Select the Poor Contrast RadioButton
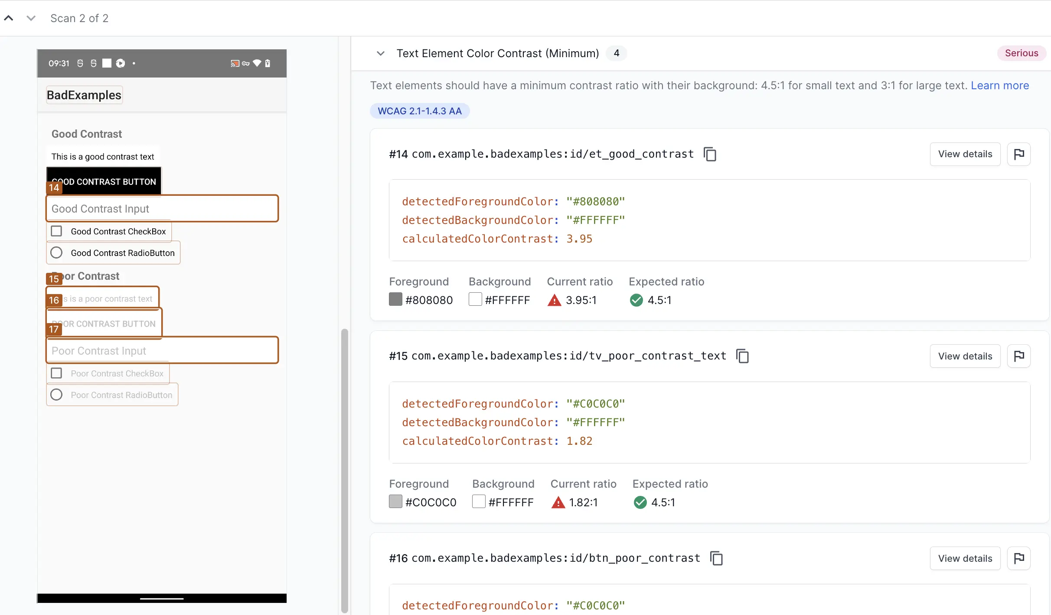Screen dimensions: 1051x615 click(57, 395)
